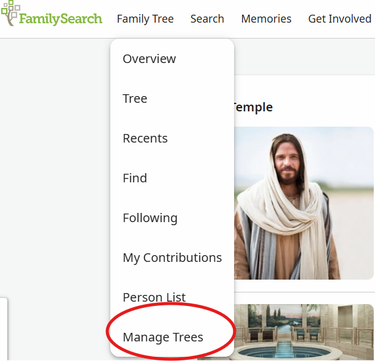Open the Search menu
Screen dimensions: 375x361
point(207,18)
